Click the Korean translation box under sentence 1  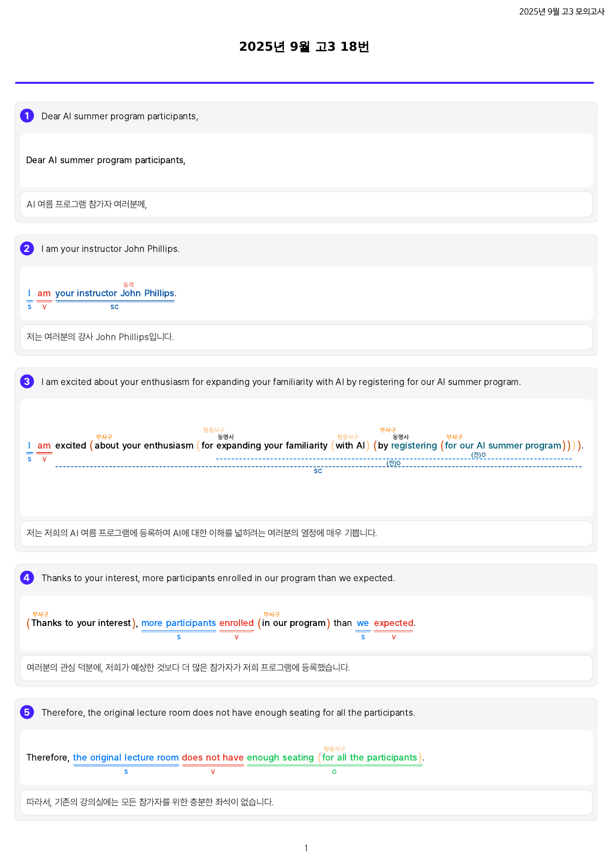click(306, 205)
